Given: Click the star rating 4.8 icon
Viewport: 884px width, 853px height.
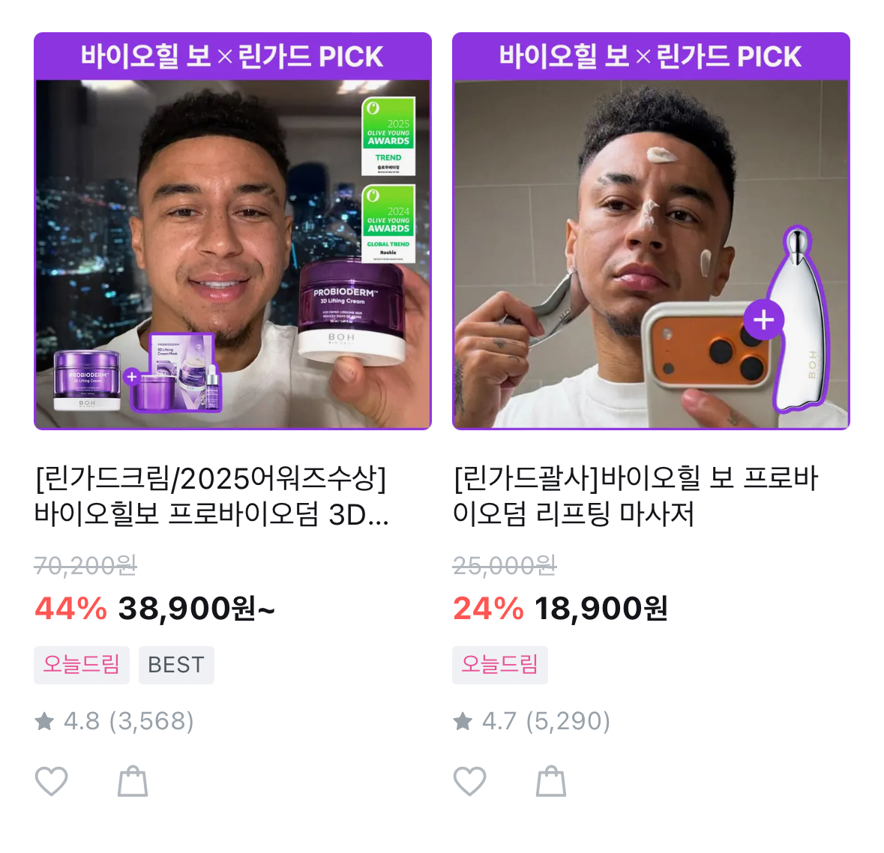Looking at the screenshot, I should 44,720.
